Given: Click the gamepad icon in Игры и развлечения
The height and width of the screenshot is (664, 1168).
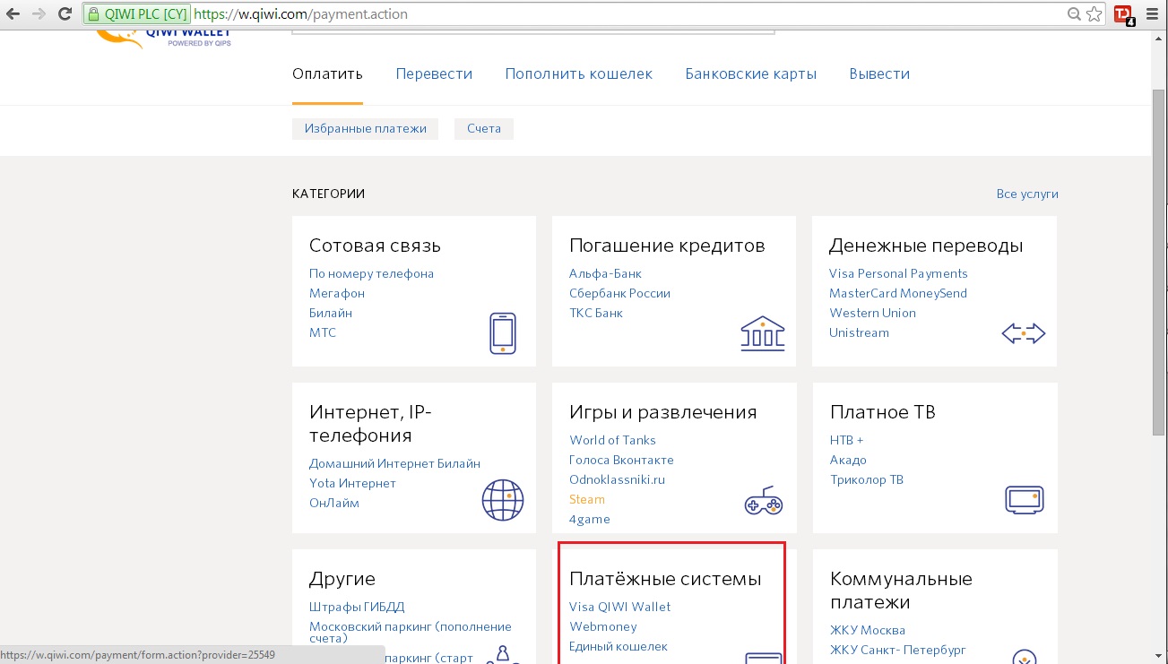Looking at the screenshot, I should (x=764, y=502).
